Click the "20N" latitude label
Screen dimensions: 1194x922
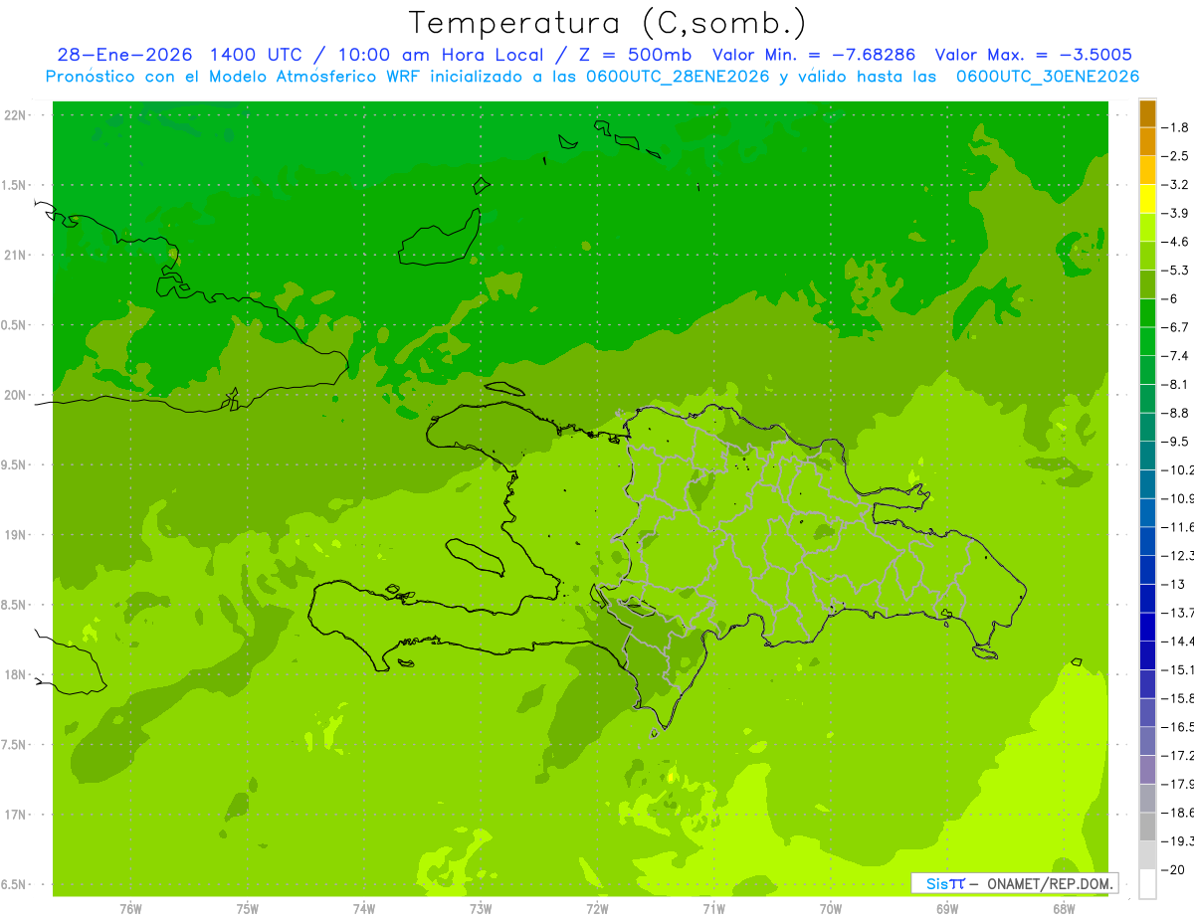pos(16,395)
